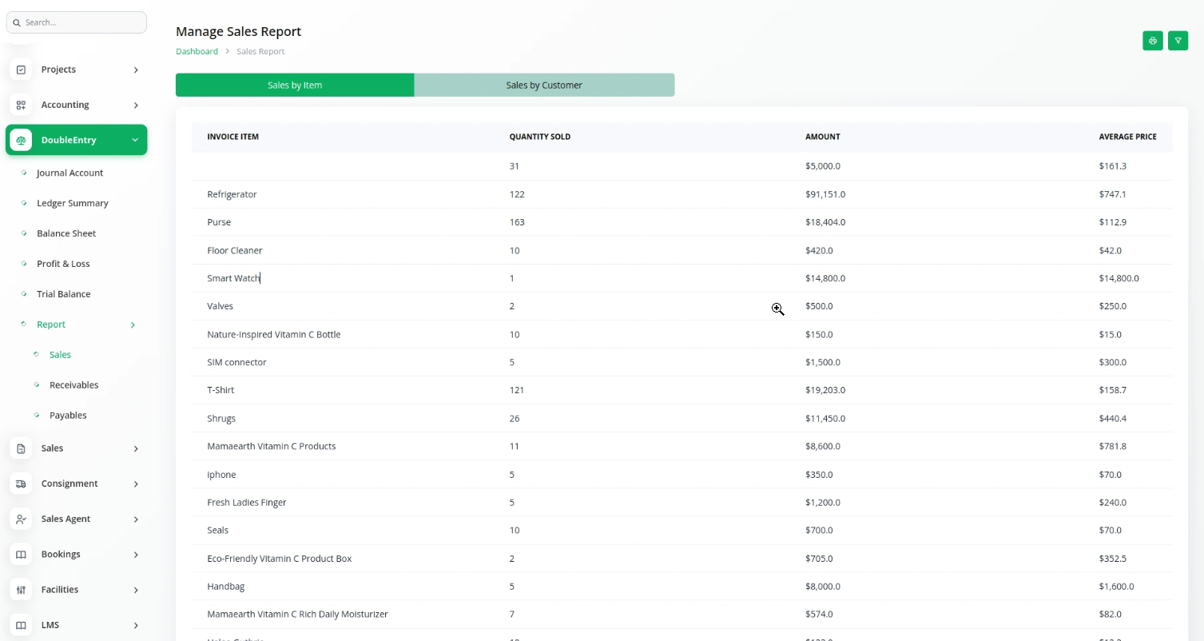
Task: Click the Facilities sliders icon
Action: [x=22, y=590]
